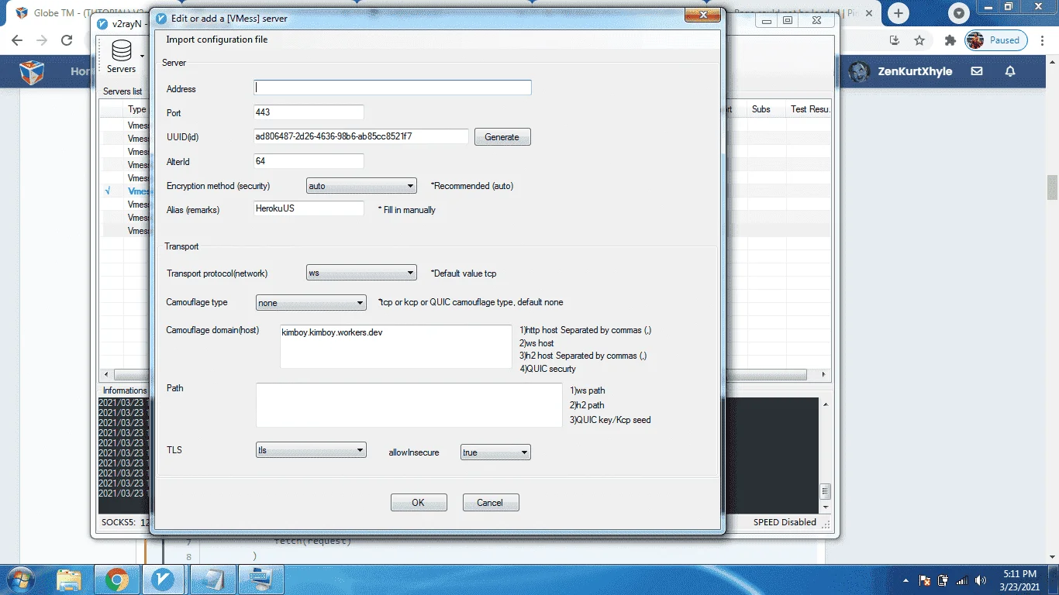1059x595 pixels.
Task: Select the UUID(id) text field
Action: (x=361, y=136)
